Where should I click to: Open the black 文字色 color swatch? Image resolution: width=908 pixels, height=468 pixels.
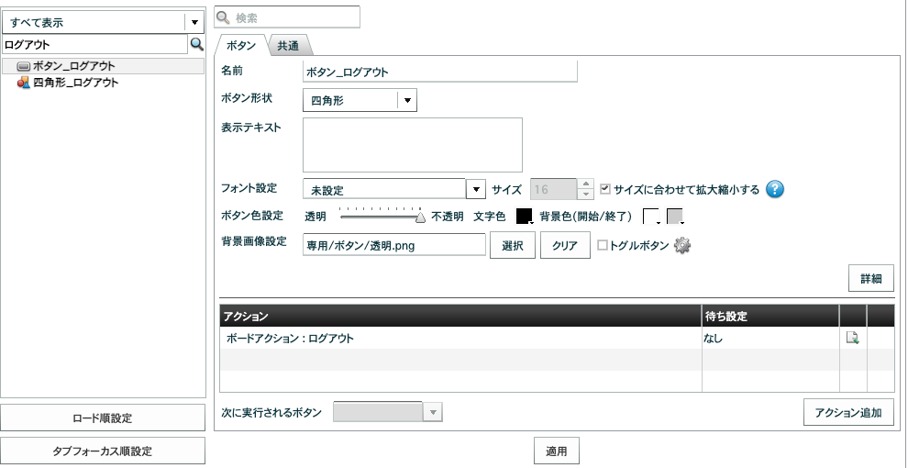(524, 216)
